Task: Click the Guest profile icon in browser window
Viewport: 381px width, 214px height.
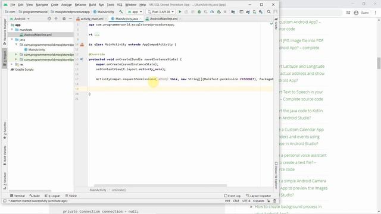Action: click(356, 13)
